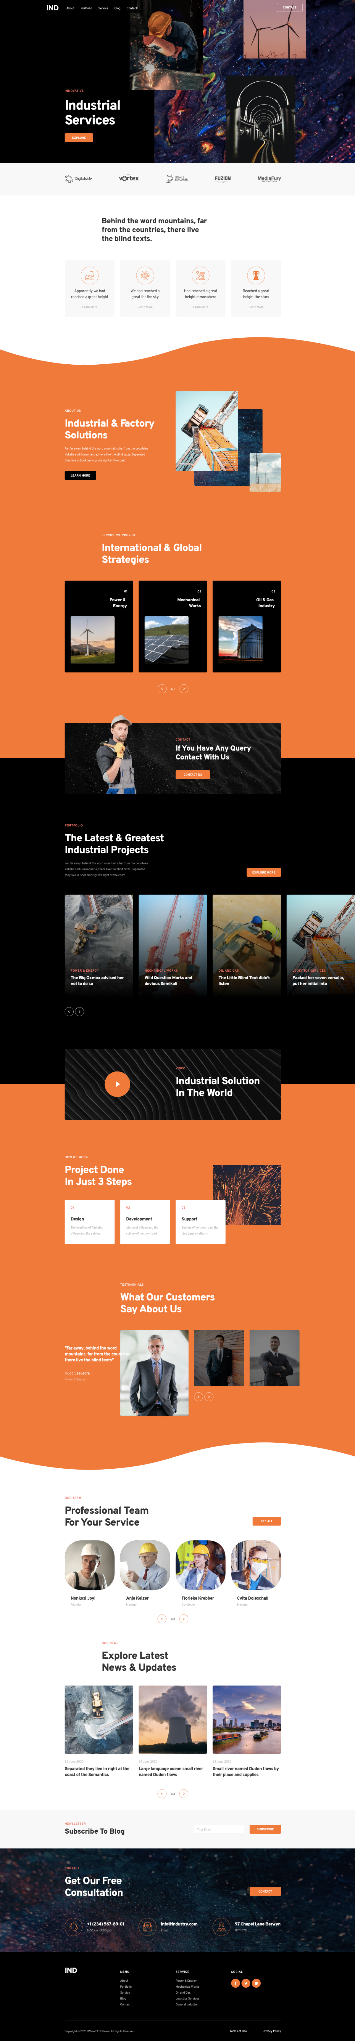Click the Facebook social icon in footer

[235, 1983]
